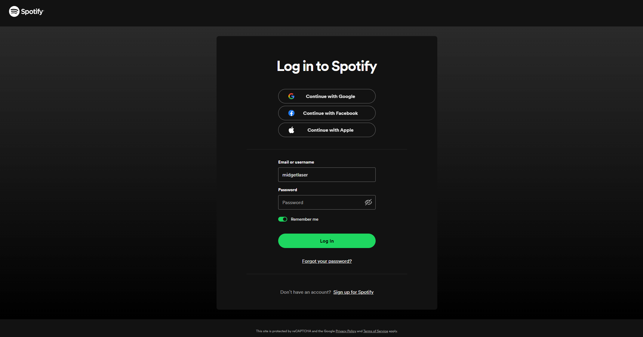This screenshot has height=337, width=643.
Task: Show password using the eye icon
Action: (368, 202)
